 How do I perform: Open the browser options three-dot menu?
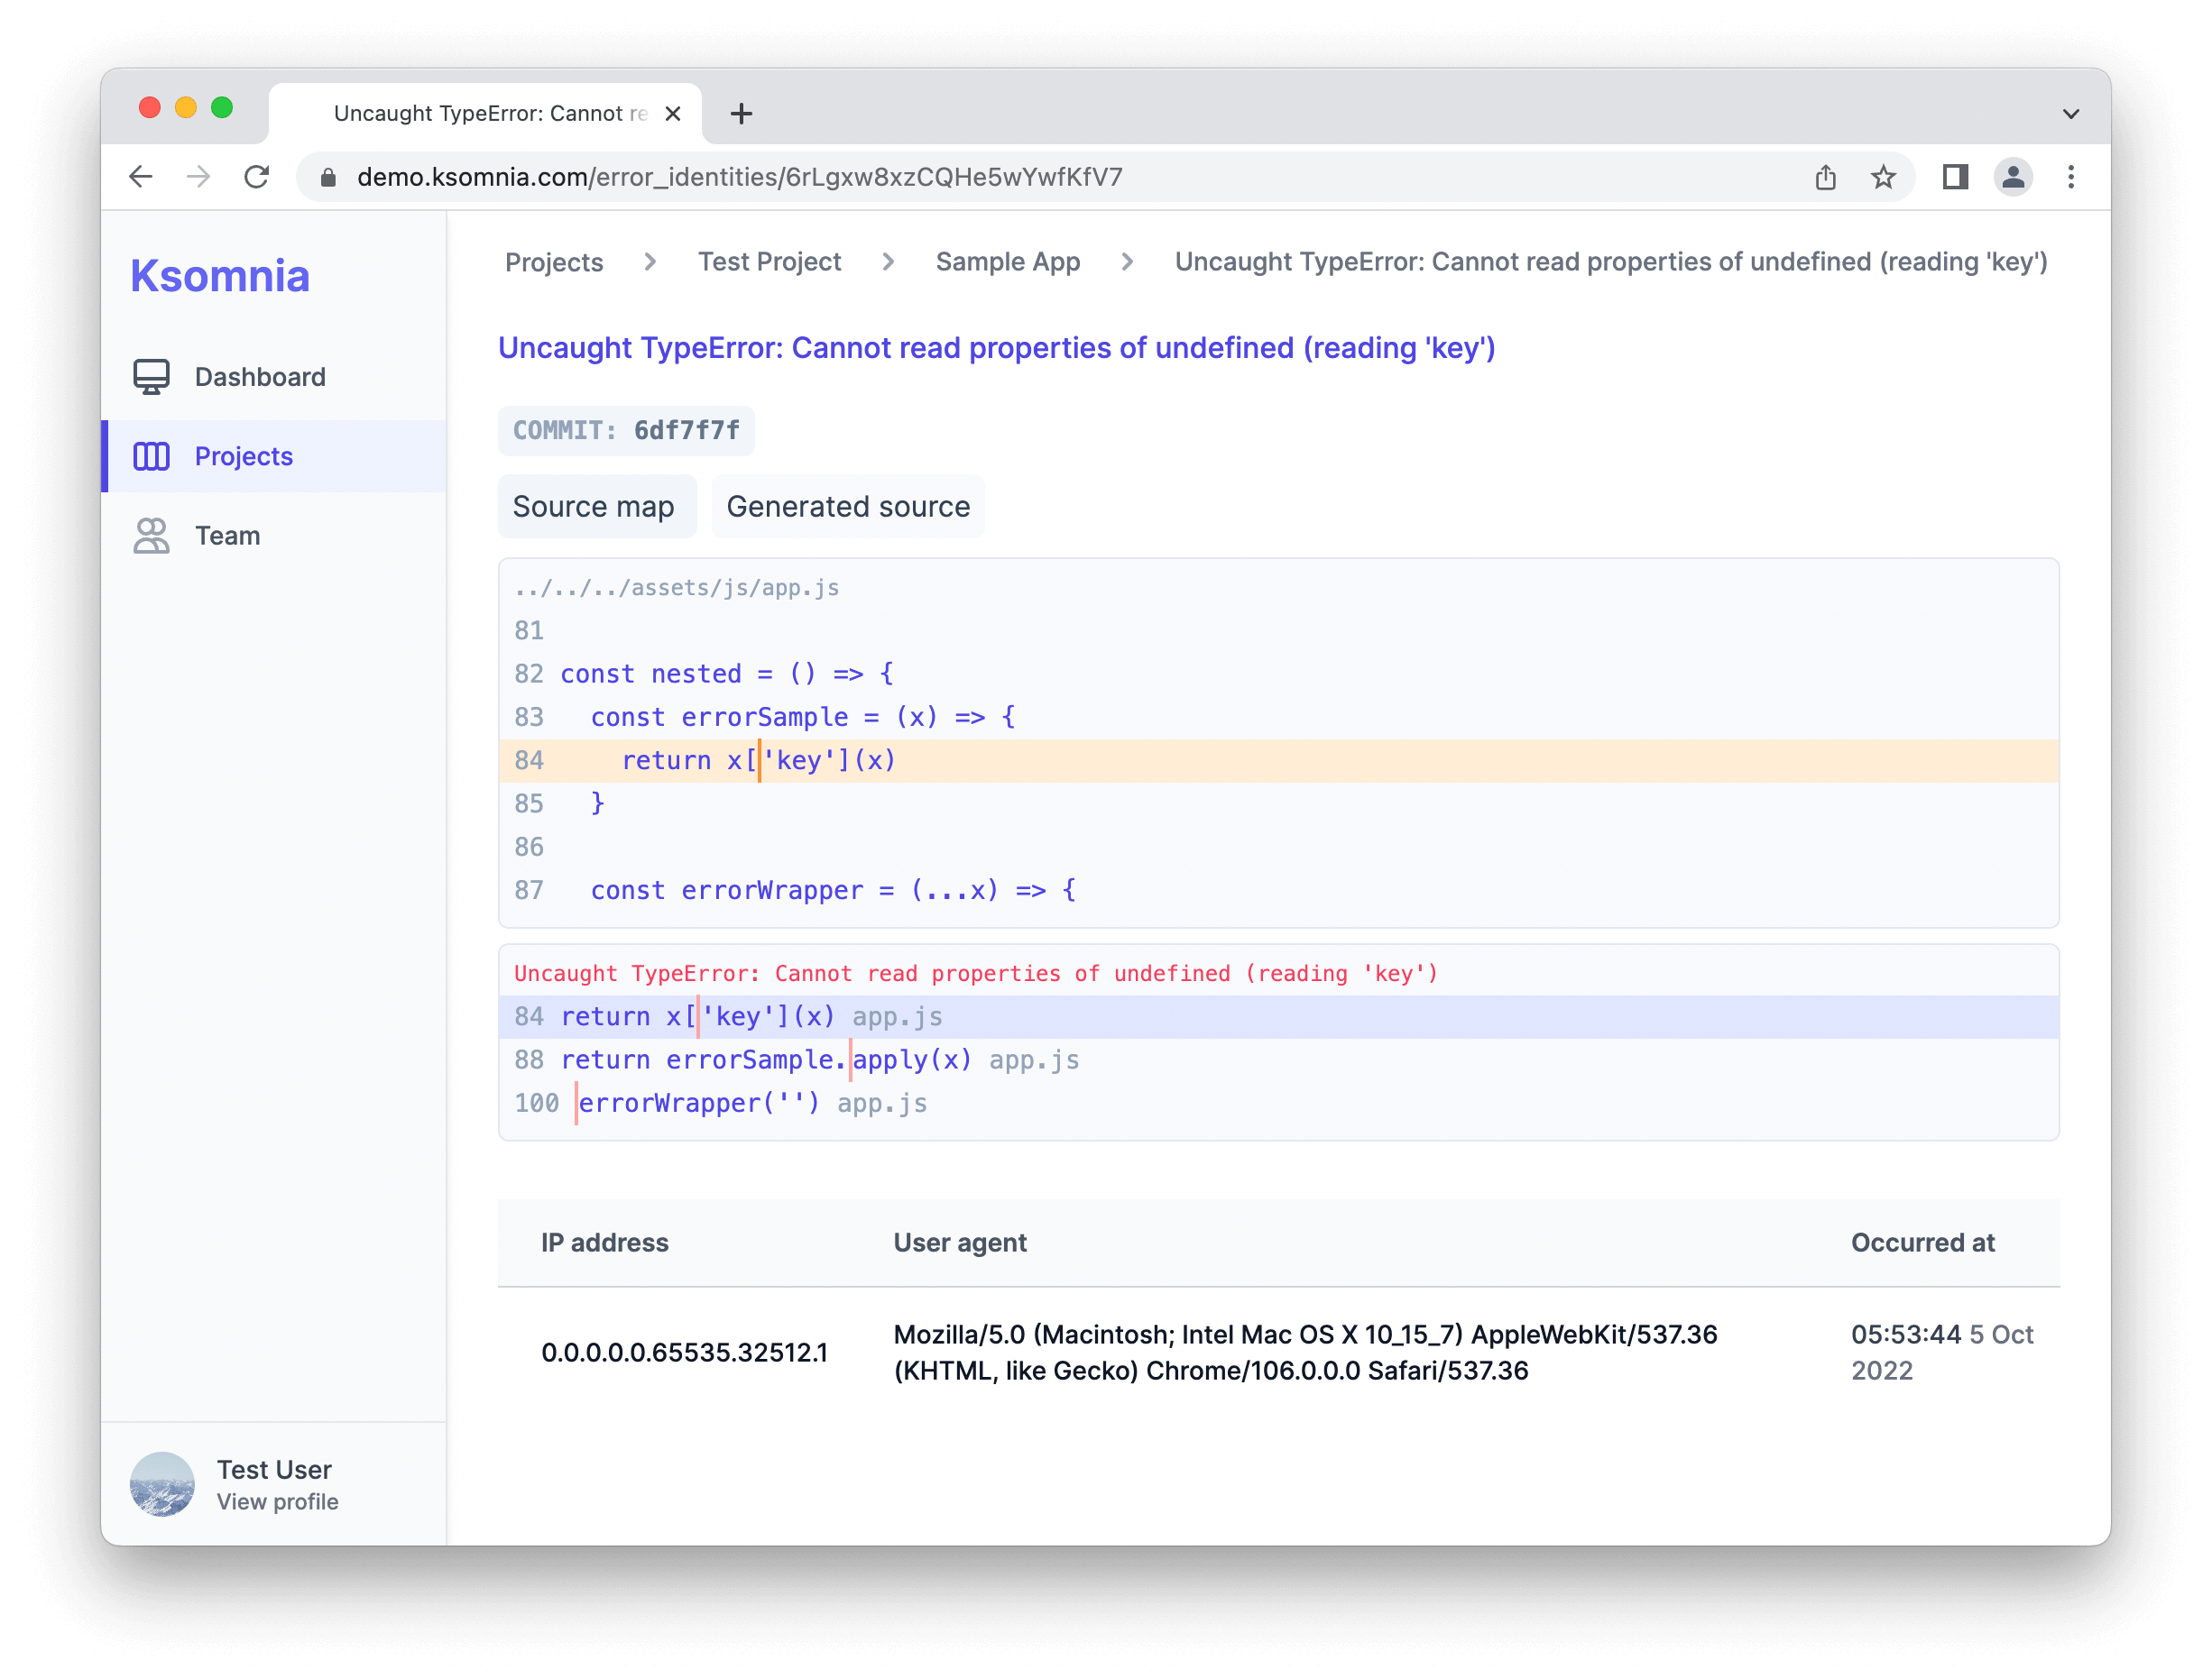tap(2071, 177)
